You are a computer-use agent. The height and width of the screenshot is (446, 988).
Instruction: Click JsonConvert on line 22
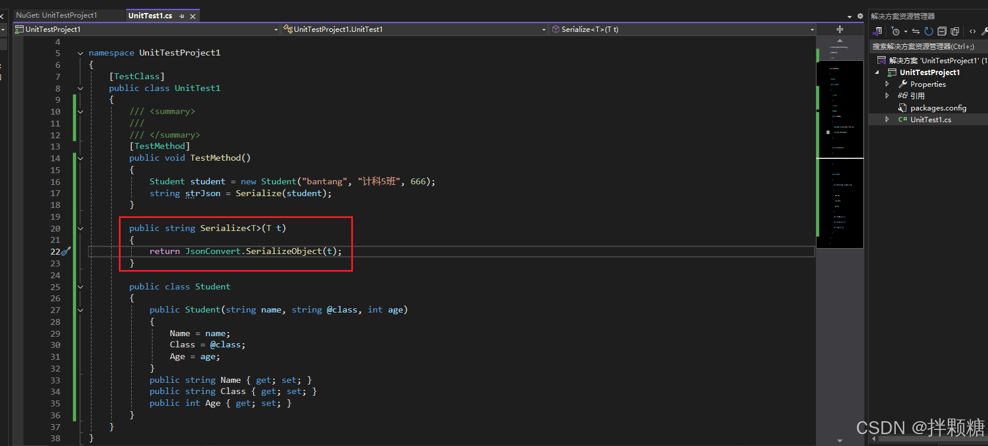pos(213,251)
